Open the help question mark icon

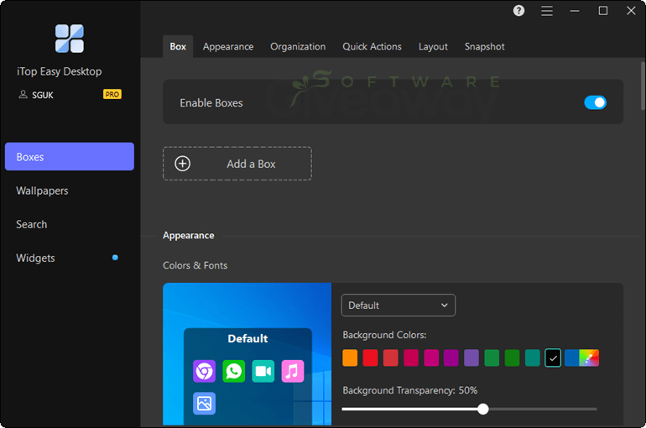[518, 11]
